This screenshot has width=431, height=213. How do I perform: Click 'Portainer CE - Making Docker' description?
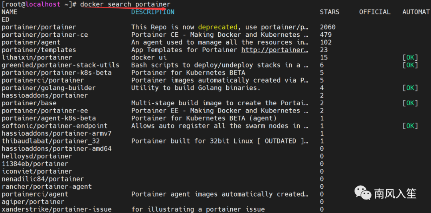click(219, 35)
